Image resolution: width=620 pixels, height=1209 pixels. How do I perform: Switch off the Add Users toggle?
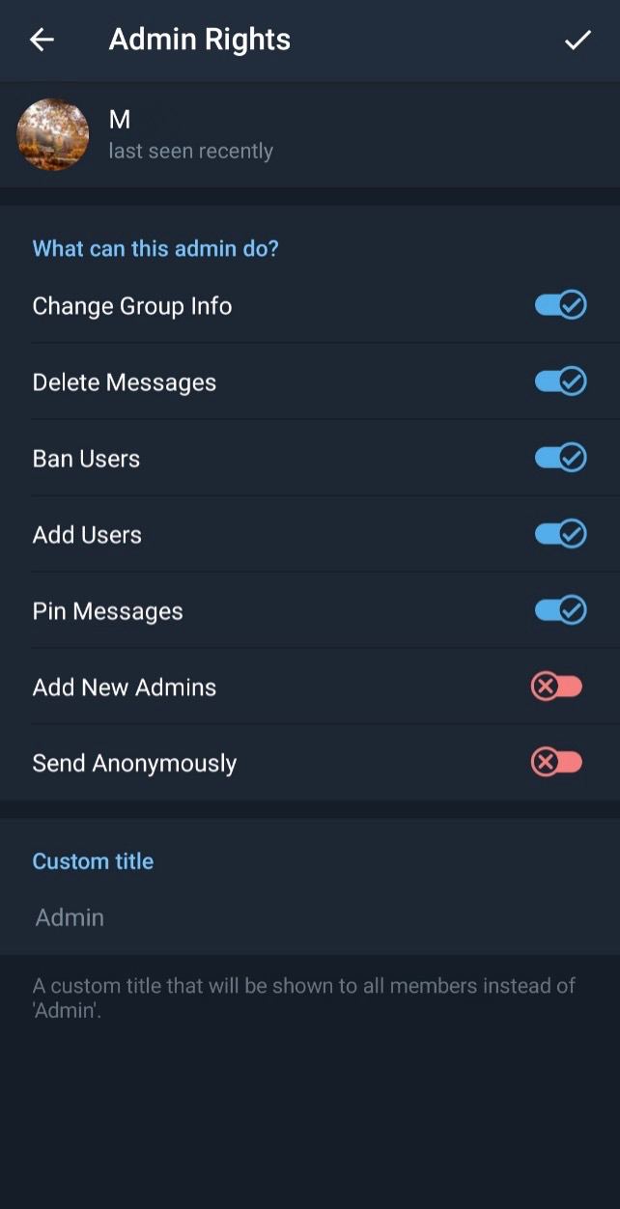pos(560,533)
